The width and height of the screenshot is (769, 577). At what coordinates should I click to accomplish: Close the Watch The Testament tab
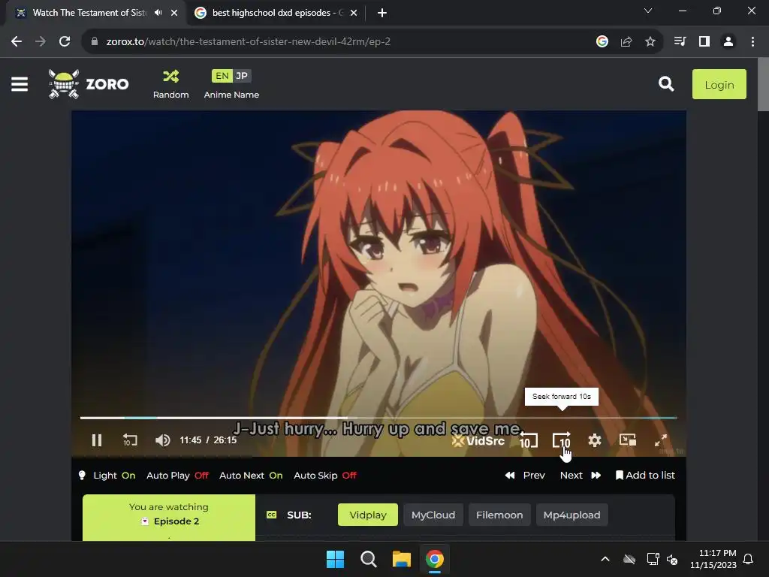coord(174,13)
